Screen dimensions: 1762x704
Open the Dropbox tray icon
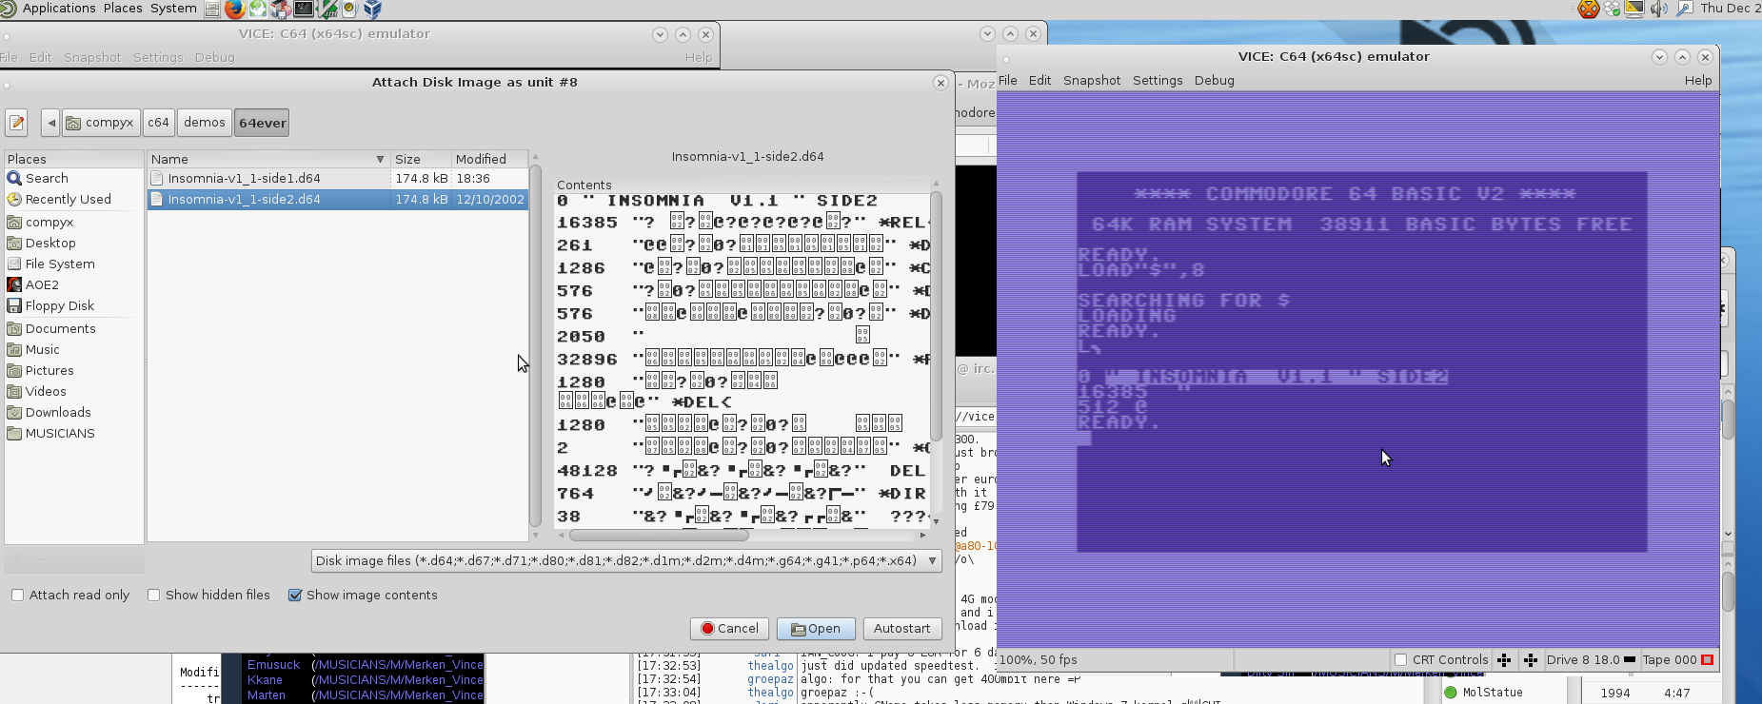coord(1612,9)
